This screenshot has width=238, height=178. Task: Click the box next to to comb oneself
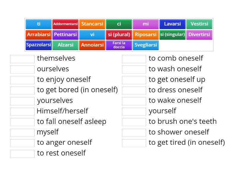[x=134, y=59]
